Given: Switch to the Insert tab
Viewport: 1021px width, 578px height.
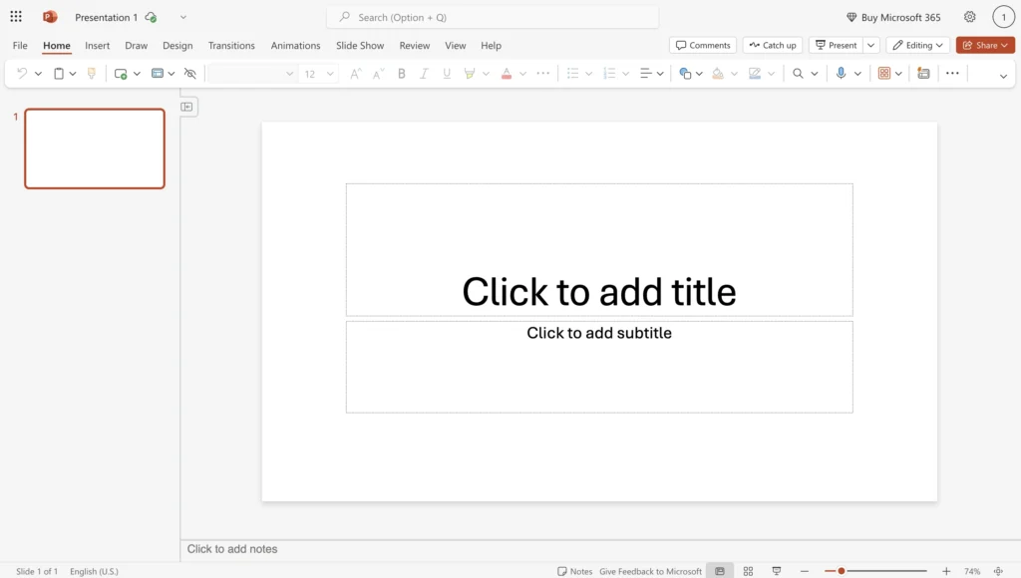Looking at the screenshot, I should 97,46.
